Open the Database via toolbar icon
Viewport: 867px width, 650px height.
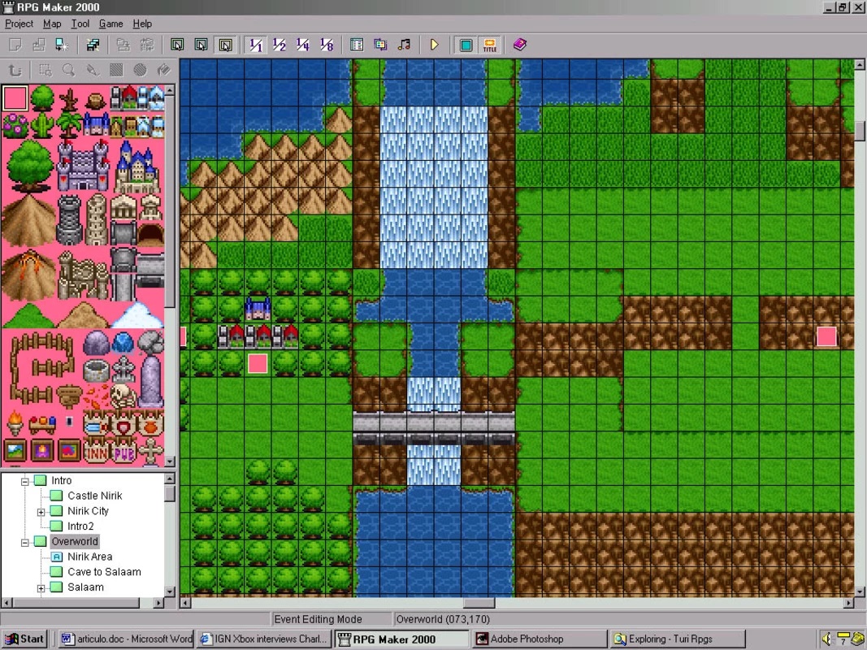(357, 45)
